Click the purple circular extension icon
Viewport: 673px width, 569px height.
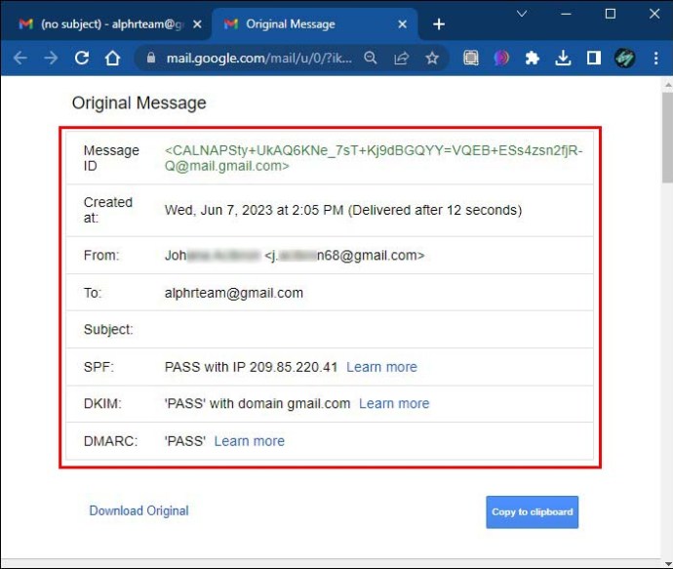tap(501, 58)
